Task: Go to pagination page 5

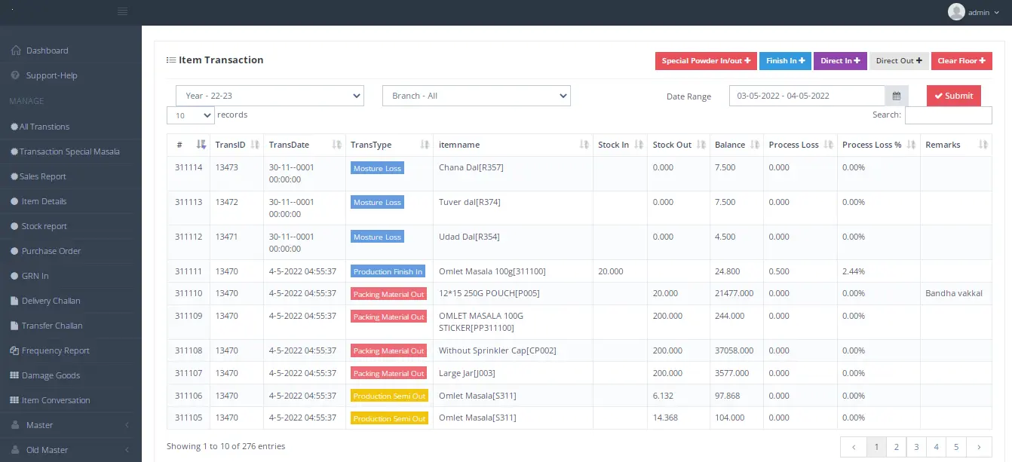Action: tap(956, 447)
